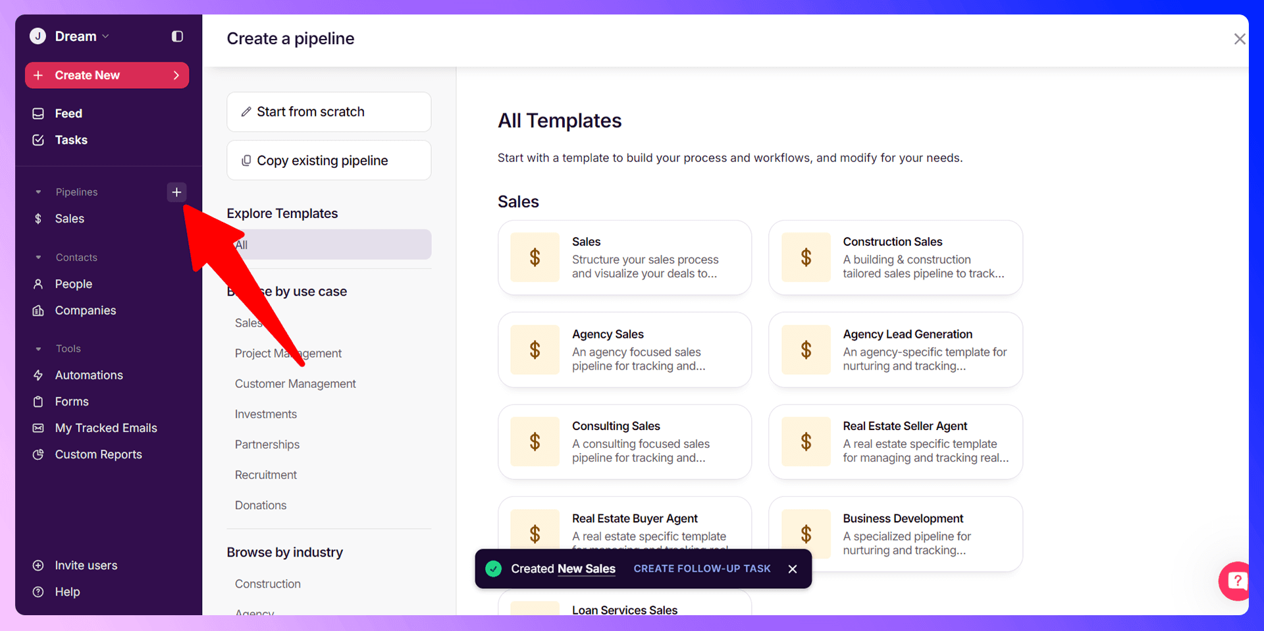Open the help chat widget
The width and height of the screenshot is (1264, 631).
(1235, 581)
